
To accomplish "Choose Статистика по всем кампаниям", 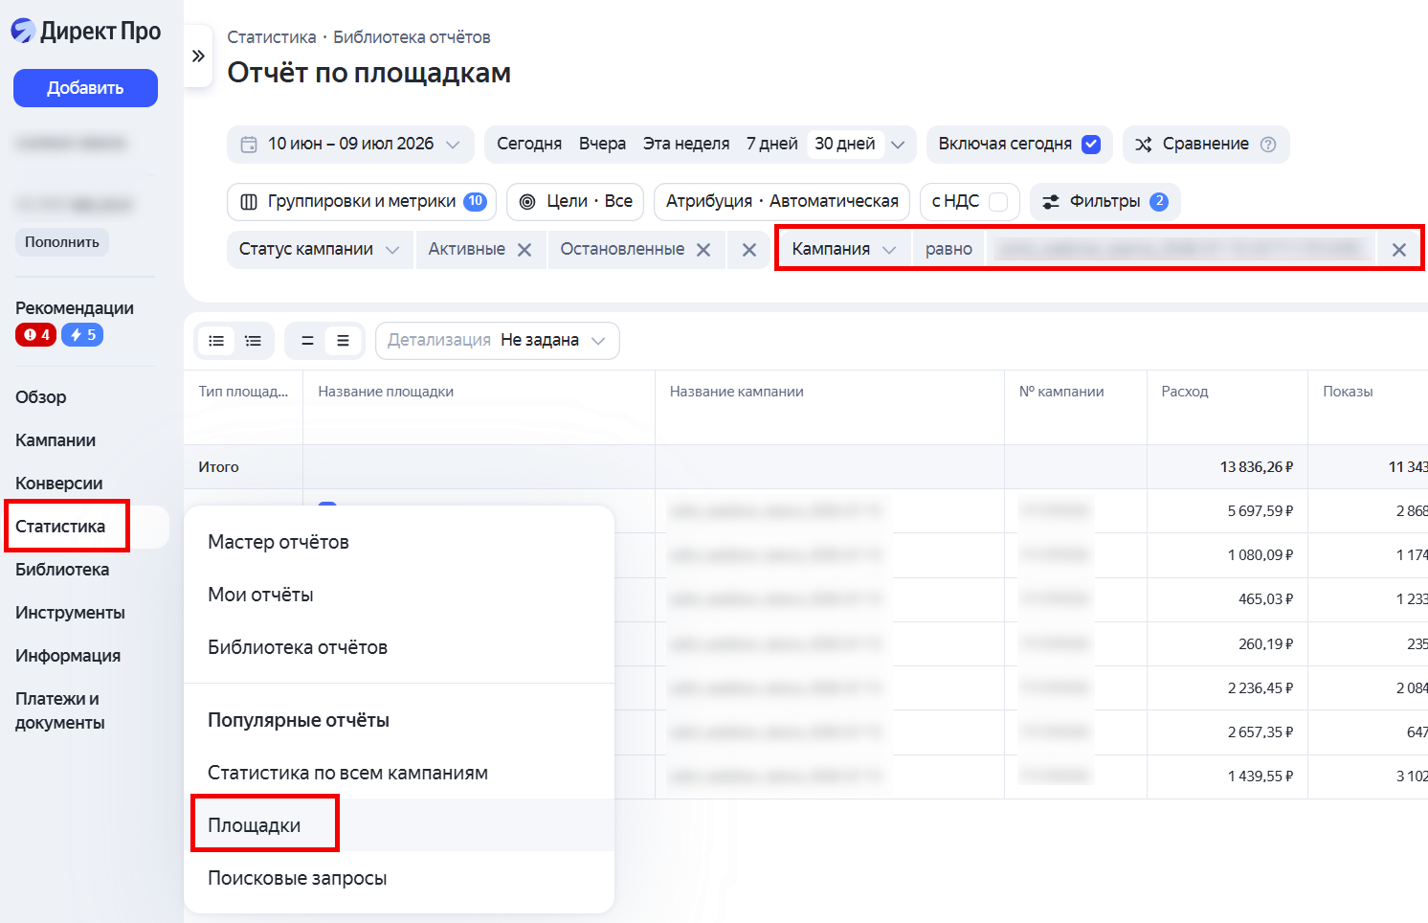I will click(x=399, y=773).
